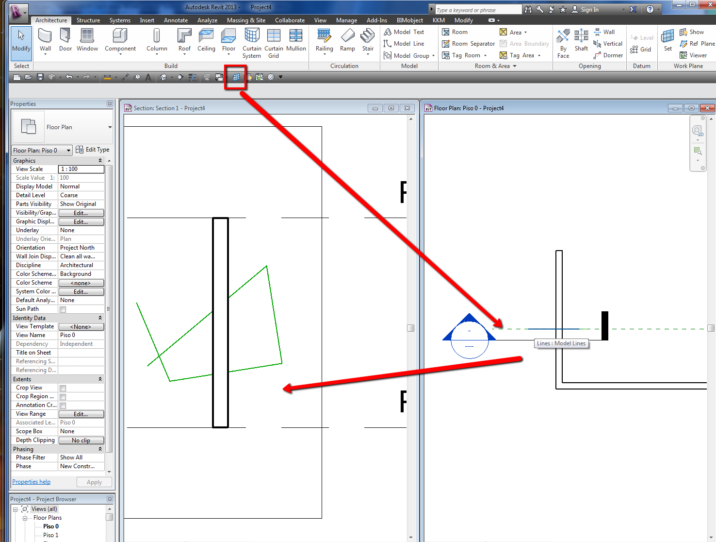Choose the Door tool
The height and width of the screenshot is (542, 716).
(65, 40)
